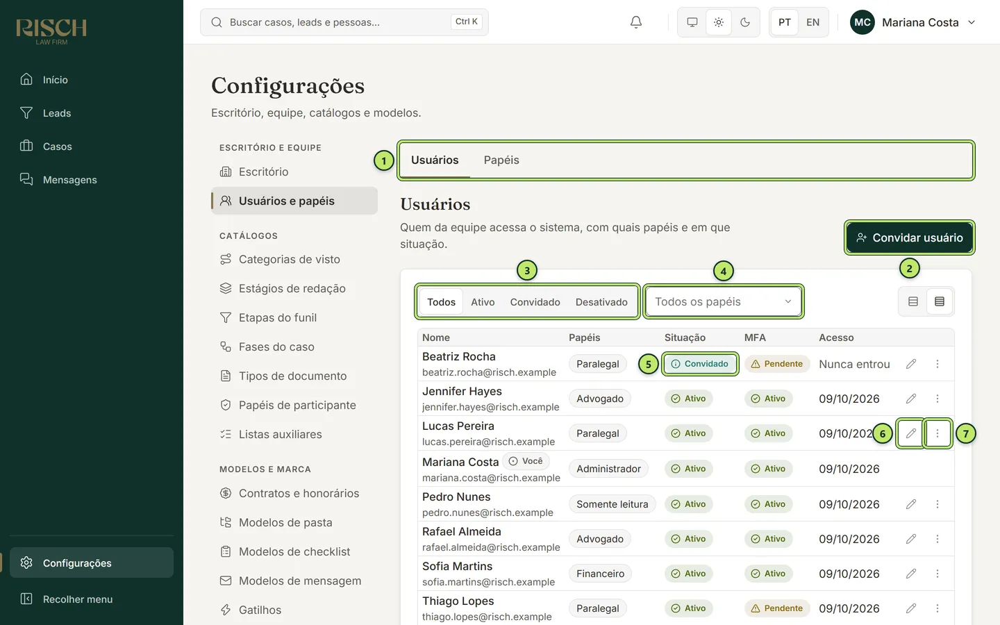Switch to compact row density view
Image resolution: width=1000 pixels, height=625 pixels.
click(940, 301)
